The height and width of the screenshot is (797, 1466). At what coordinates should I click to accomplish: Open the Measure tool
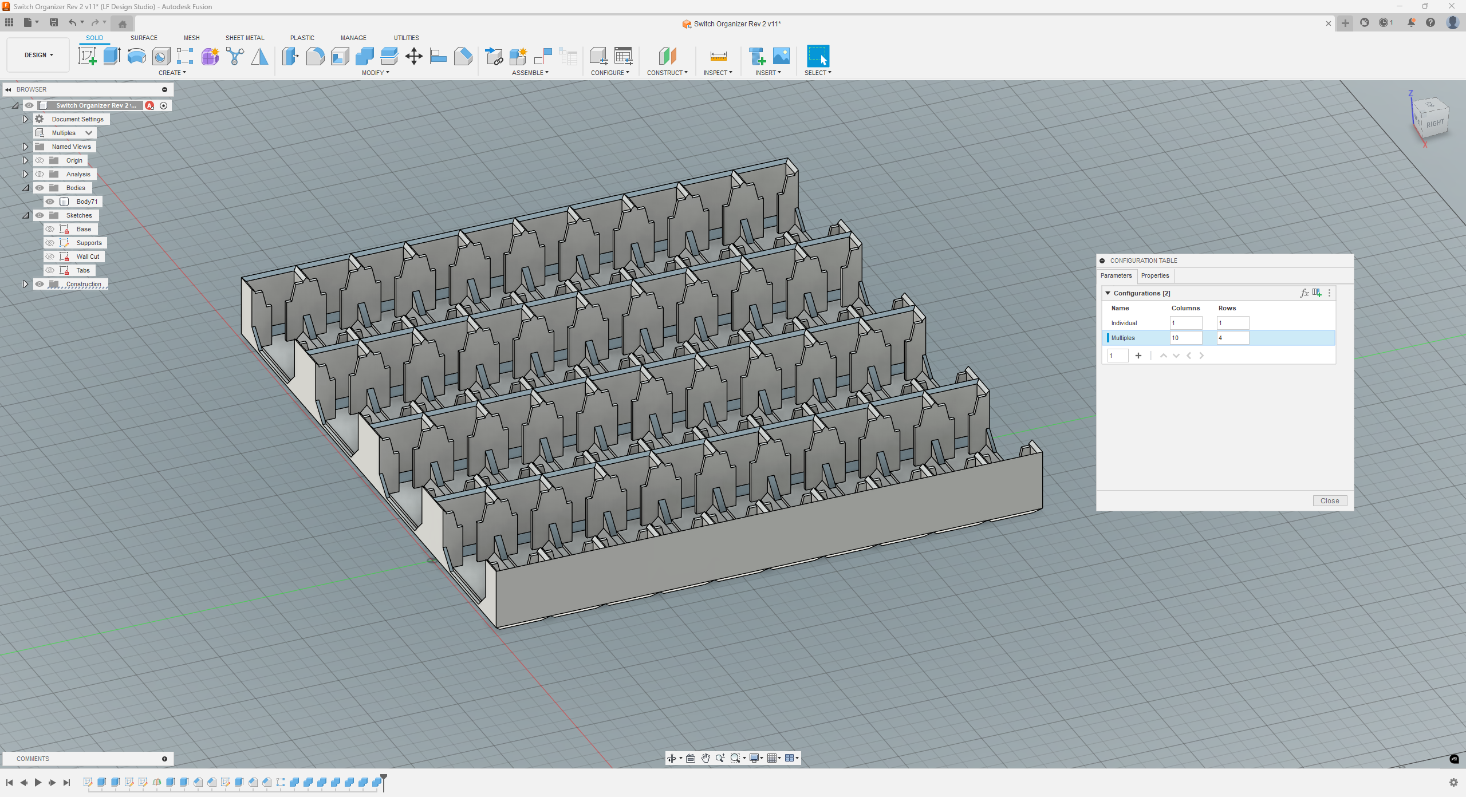(718, 56)
